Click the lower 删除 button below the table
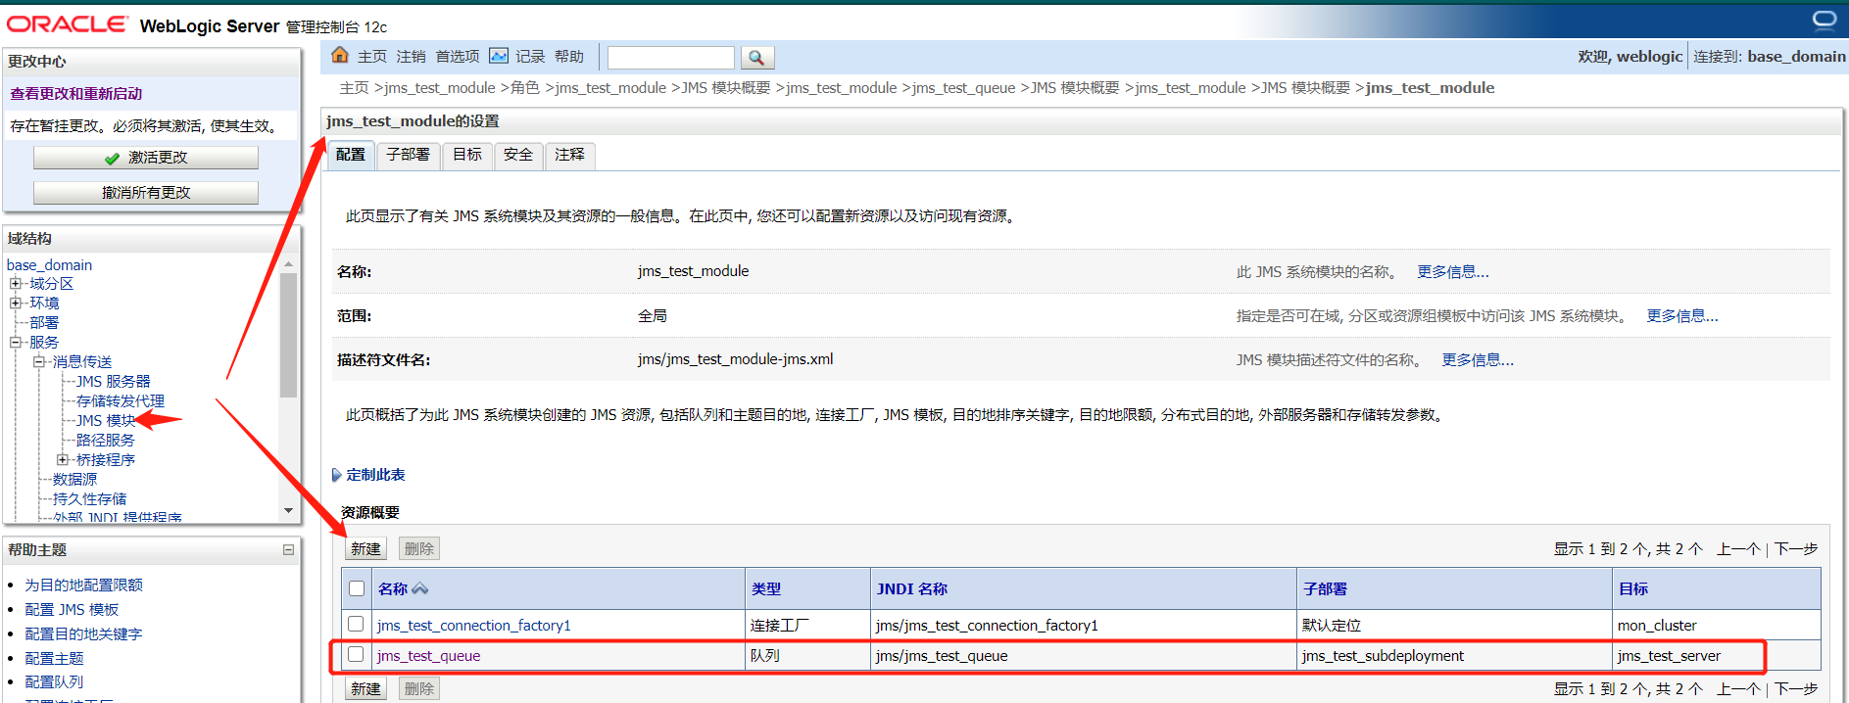Screen dimensions: 1849x703 click(x=419, y=689)
